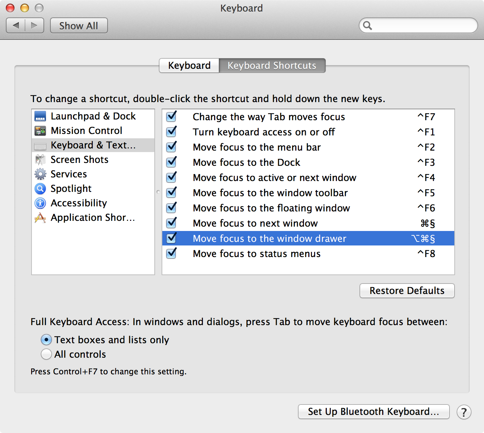Go forward with the right arrow

(x=34, y=25)
